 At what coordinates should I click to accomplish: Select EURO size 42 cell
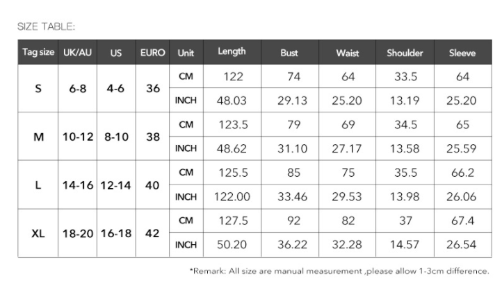point(153,233)
